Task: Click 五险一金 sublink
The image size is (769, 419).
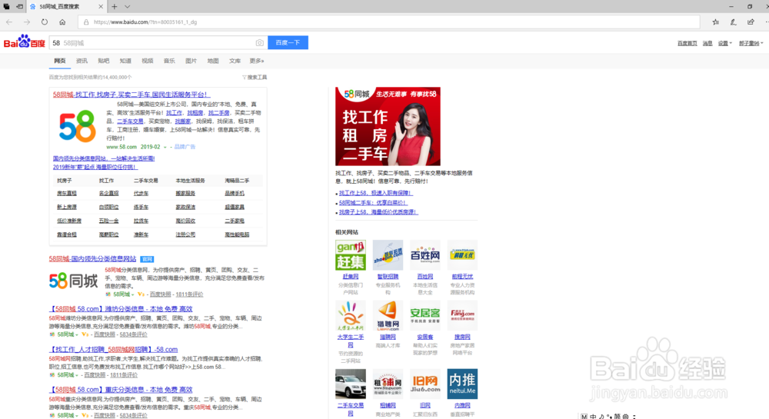Action: click(x=108, y=221)
